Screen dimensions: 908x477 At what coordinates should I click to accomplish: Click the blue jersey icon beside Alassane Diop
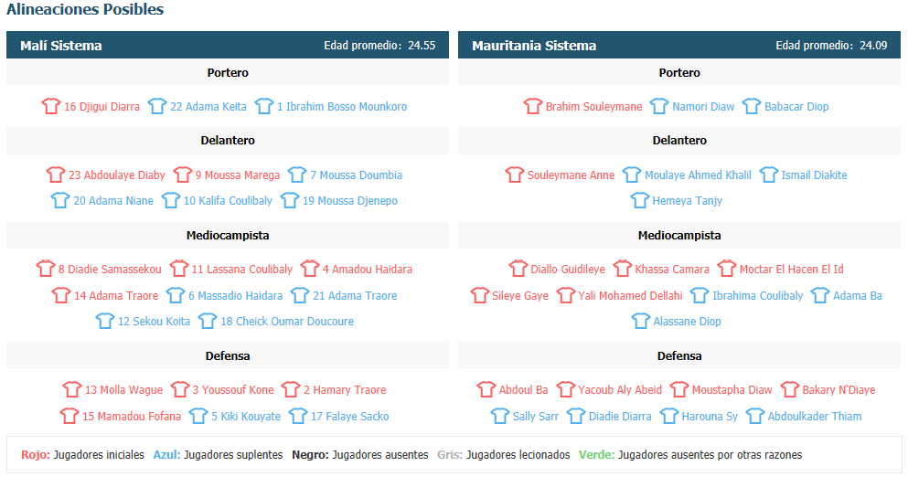(x=640, y=321)
